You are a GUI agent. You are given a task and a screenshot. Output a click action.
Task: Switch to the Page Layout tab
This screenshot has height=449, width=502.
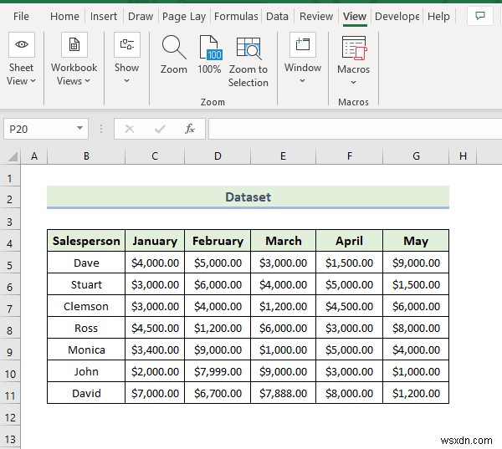(x=184, y=17)
